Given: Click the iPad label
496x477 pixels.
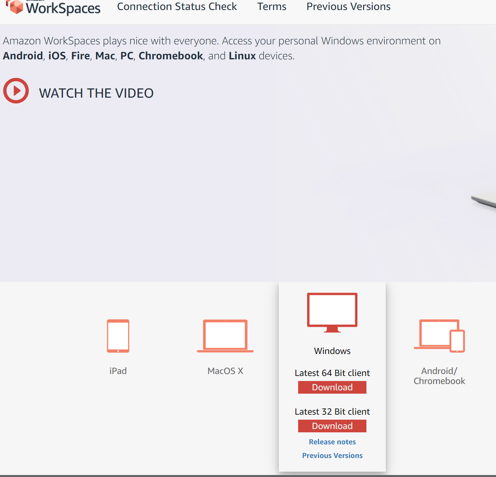Looking at the screenshot, I should click(118, 371).
